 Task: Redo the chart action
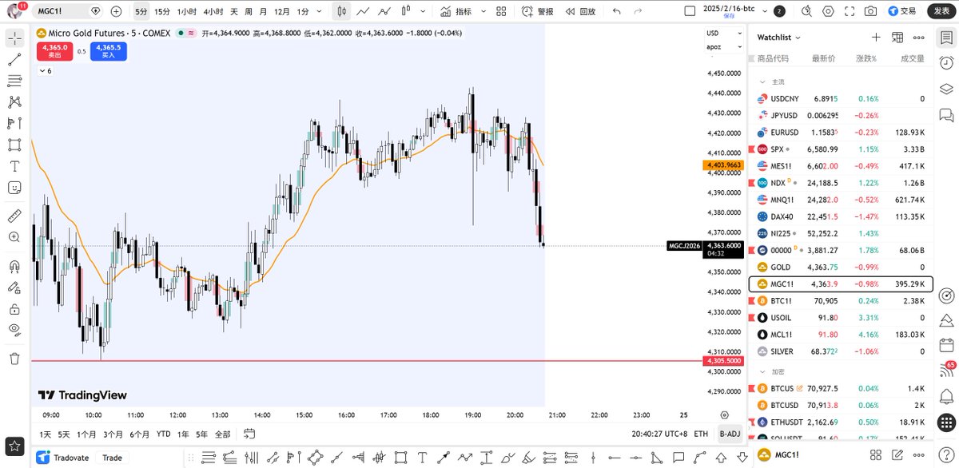(x=639, y=11)
